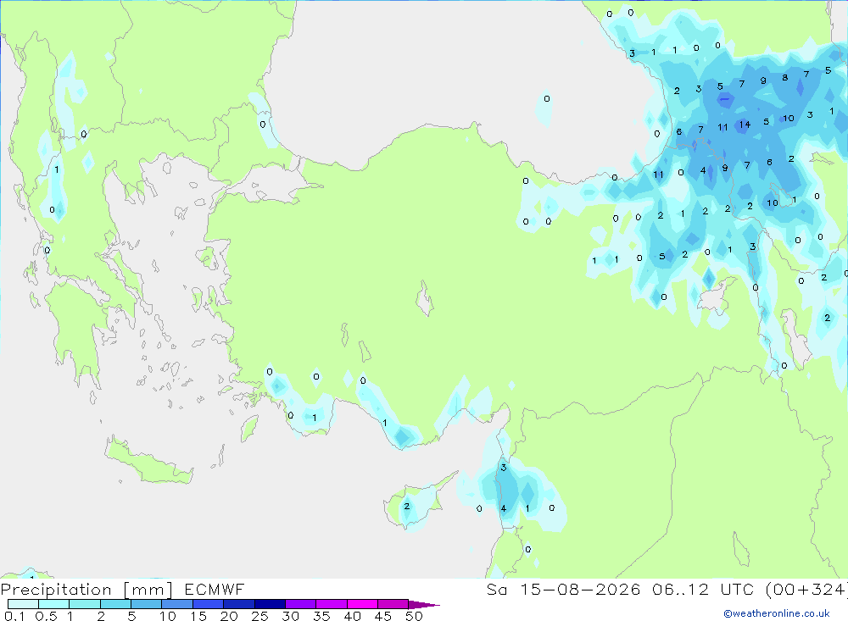Click the legend tick label '45'
The width and height of the screenshot is (848, 621).
(383, 616)
